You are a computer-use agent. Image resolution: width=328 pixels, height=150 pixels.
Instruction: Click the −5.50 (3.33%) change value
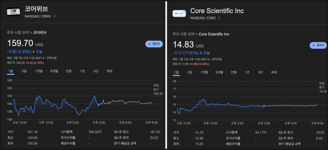pos(19,52)
